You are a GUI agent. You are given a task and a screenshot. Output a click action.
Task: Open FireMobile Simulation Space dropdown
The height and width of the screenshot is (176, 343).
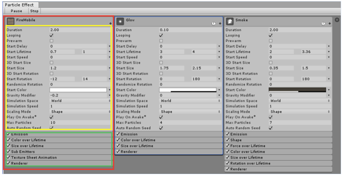[80, 101]
